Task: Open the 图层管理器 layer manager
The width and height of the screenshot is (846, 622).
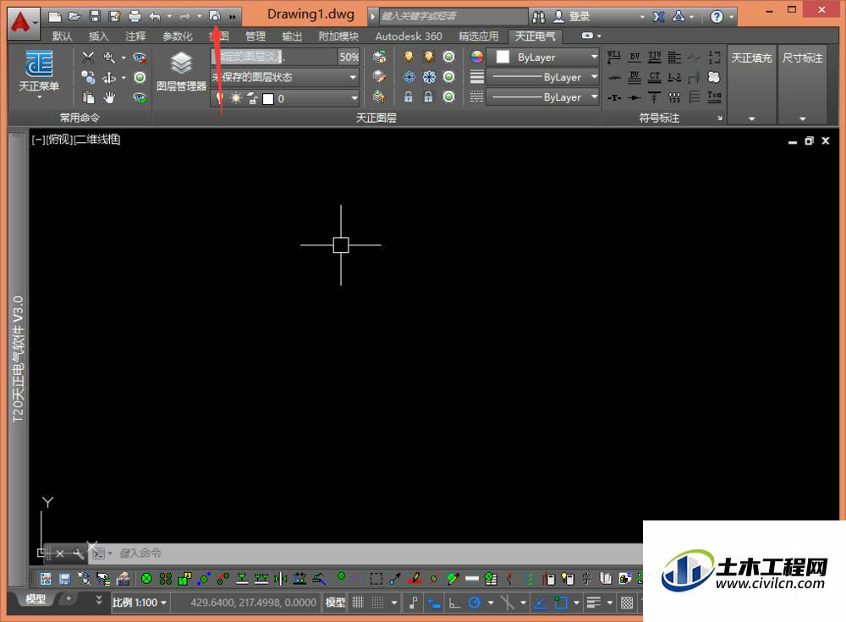Action: (181, 71)
